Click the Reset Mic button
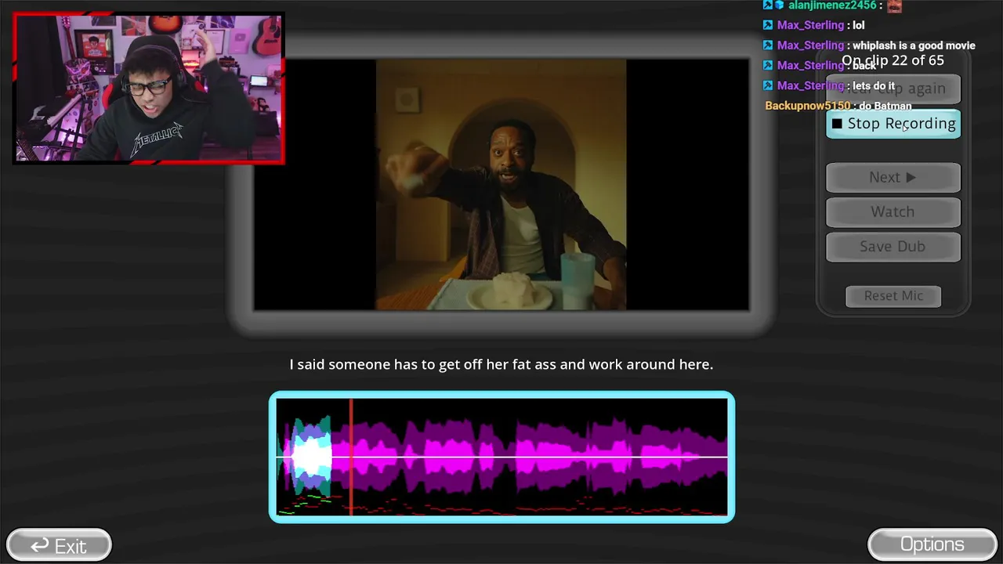This screenshot has width=1003, height=564. (x=893, y=295)
